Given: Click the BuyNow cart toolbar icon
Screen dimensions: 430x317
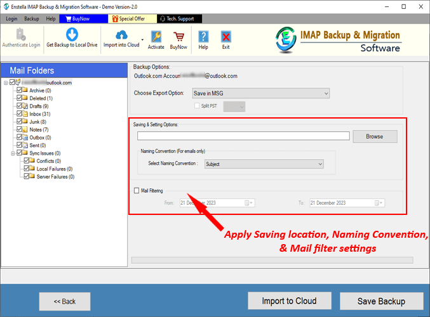Looking at the screenshot, I should coord(178,37).
